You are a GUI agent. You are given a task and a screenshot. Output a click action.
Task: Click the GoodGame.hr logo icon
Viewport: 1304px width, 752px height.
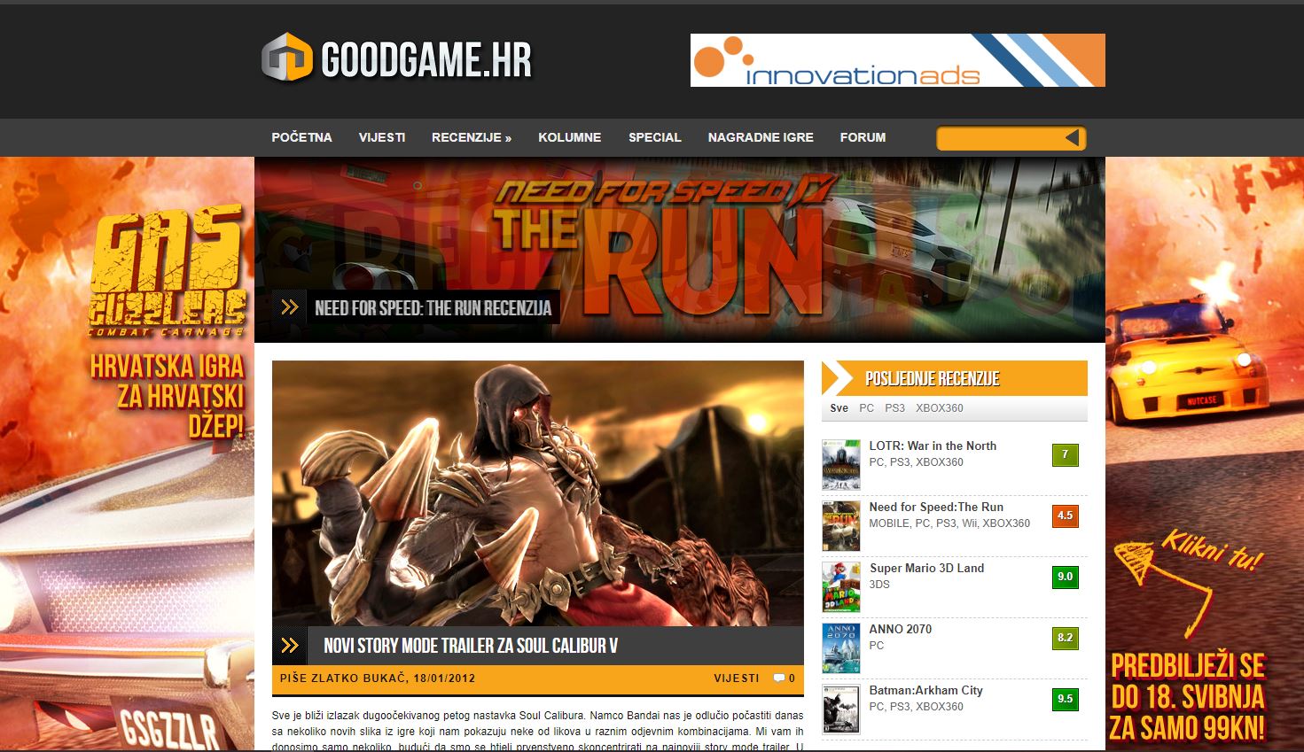tap(287, 58)
